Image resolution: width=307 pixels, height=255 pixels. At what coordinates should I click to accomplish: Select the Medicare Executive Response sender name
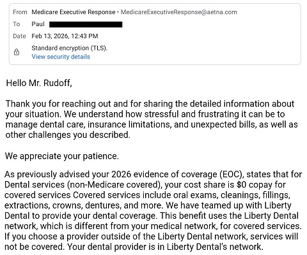pyautogui.click(x=74, y=12)
